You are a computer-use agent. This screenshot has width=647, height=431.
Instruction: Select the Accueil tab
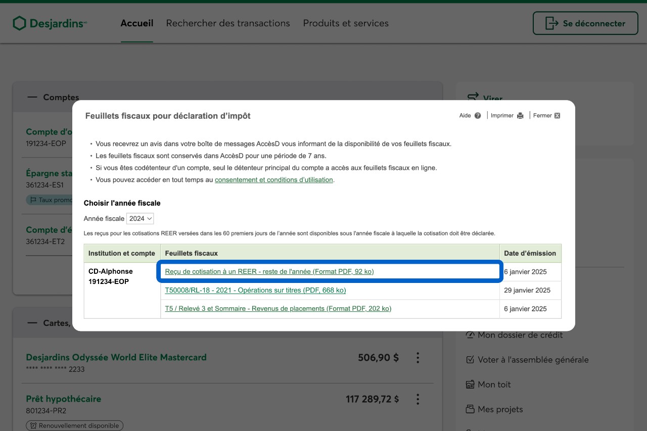point(136,23)
